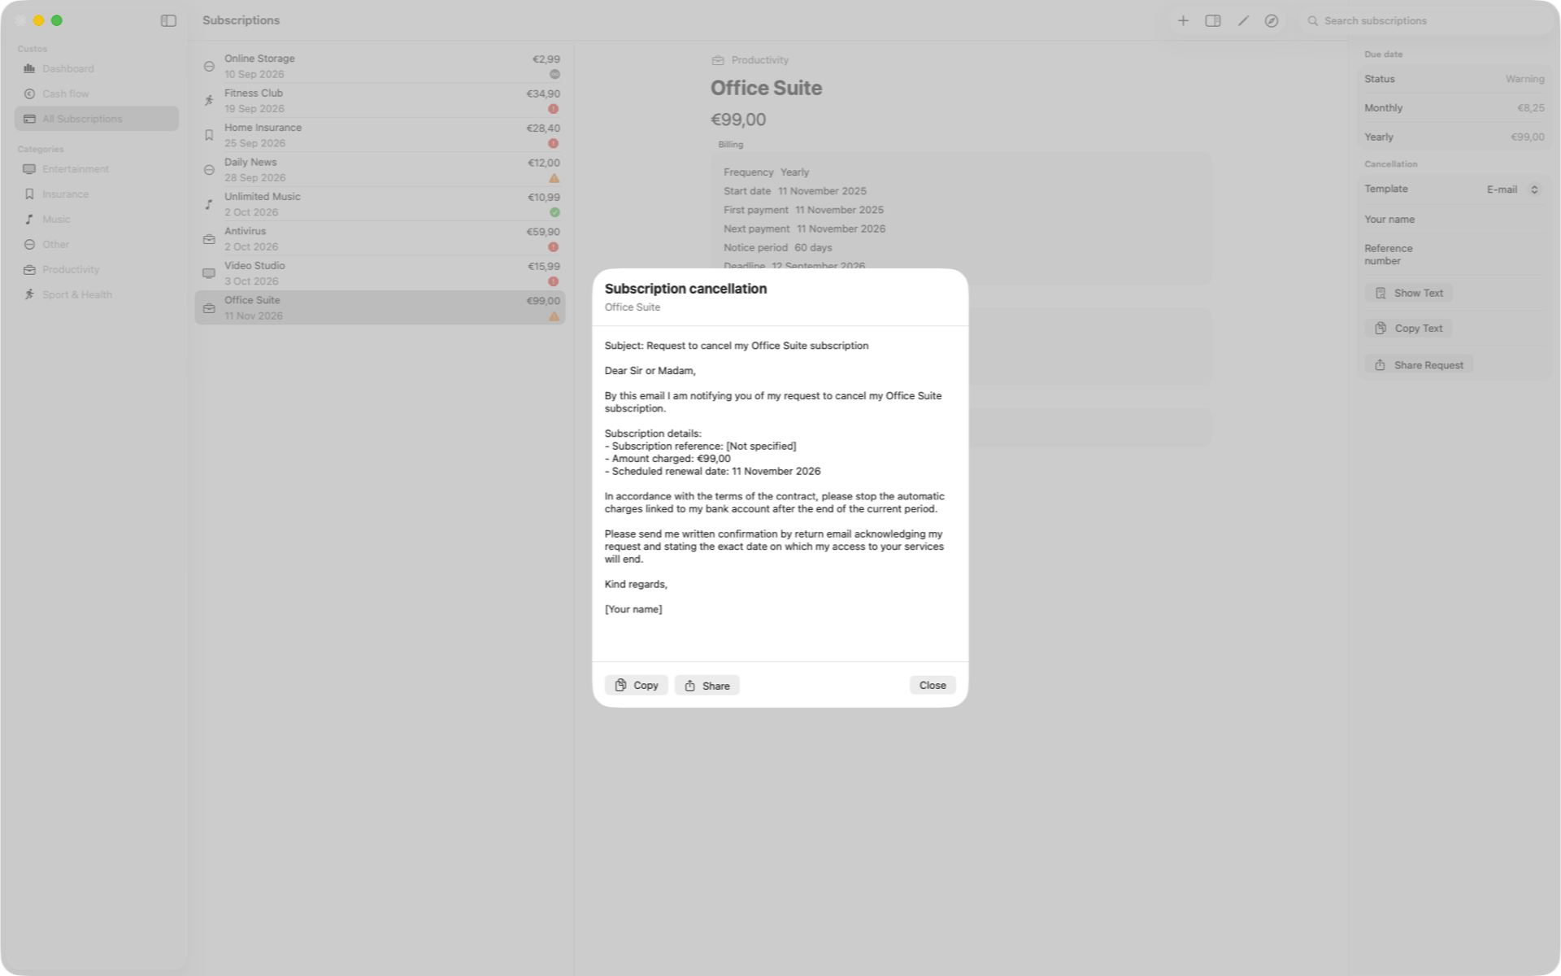Copy the cancellation text in dialog
Viewport: 1561px width, 976px height.
[636, 685]
